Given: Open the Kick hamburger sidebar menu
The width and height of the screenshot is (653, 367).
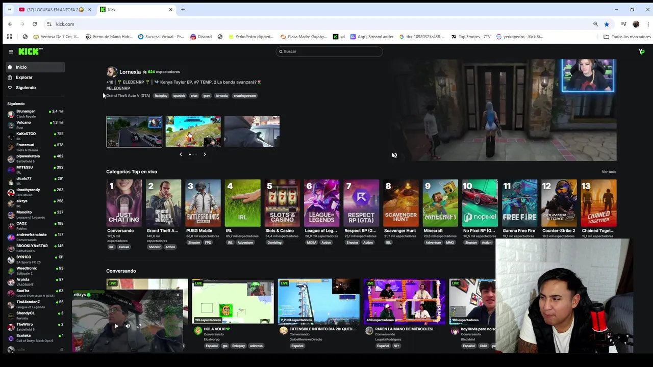Looking at the screenshot, I should tap(11, 51).
